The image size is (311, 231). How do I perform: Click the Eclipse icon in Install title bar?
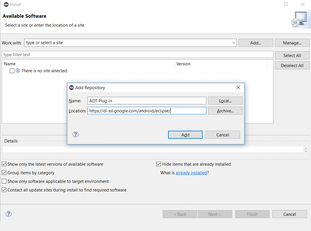click(x=6, y=5)
